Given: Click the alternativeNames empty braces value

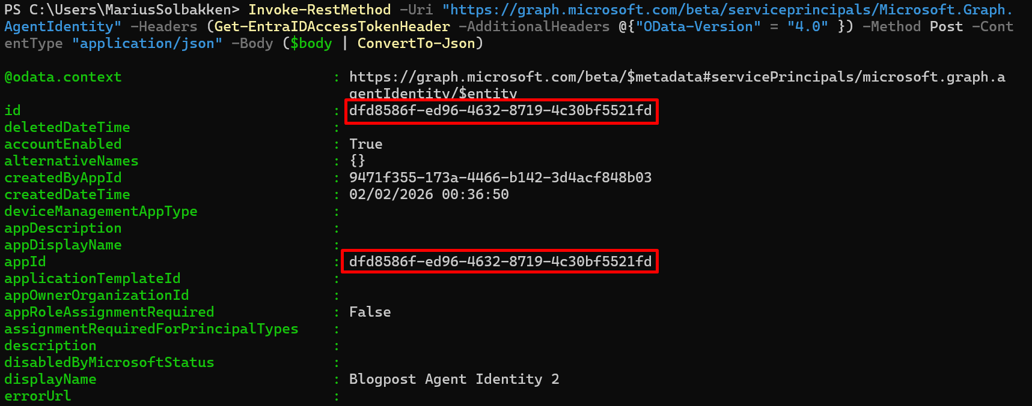Looking at the screenshot, I should (x=357, y=161).
